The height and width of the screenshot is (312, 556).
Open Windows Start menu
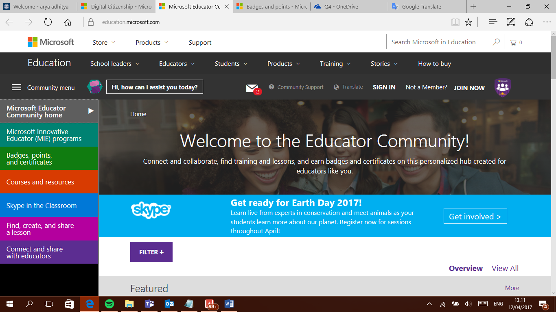click(x=9, y=304)
